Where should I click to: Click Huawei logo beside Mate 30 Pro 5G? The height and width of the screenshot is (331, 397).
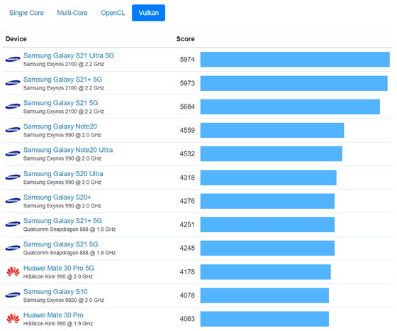coord(13,271)
